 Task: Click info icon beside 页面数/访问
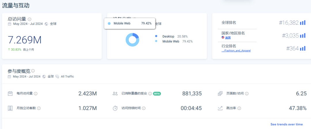click(247, 93)
